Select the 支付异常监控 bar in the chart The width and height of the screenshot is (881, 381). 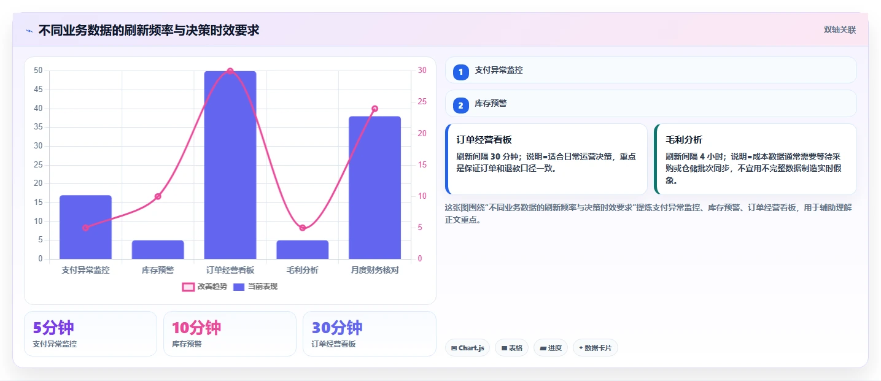(x=85, y=227)
